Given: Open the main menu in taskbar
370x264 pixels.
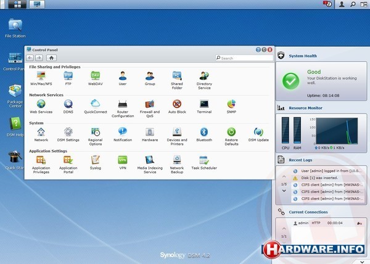Looking at the screenshot, I should pyautogui.click(x=17, y=4).
